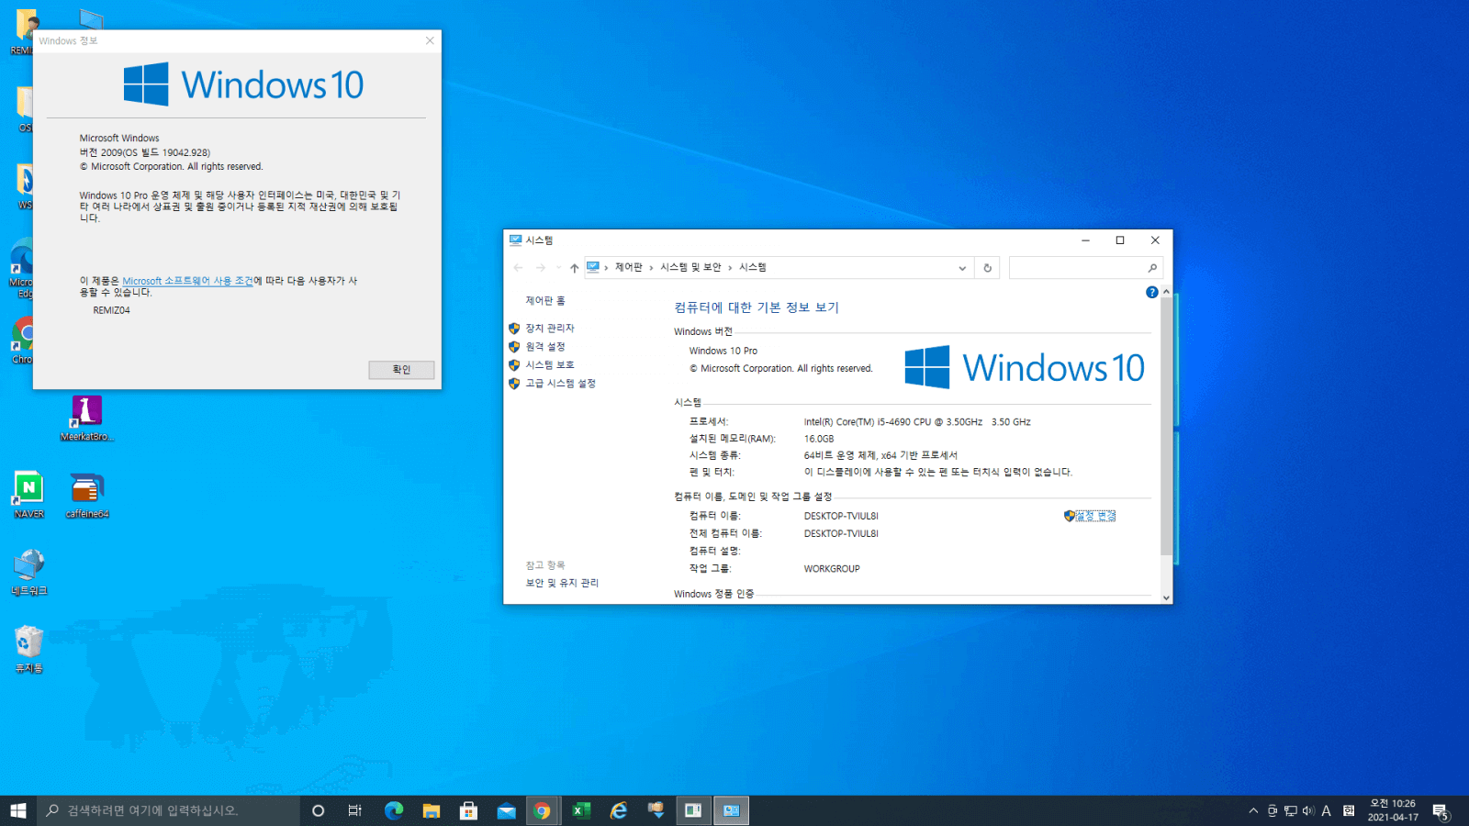Screen dimensions: 1469x826
Task: Click scrollbar down arrow in System window
Action: click(1166, 597)
